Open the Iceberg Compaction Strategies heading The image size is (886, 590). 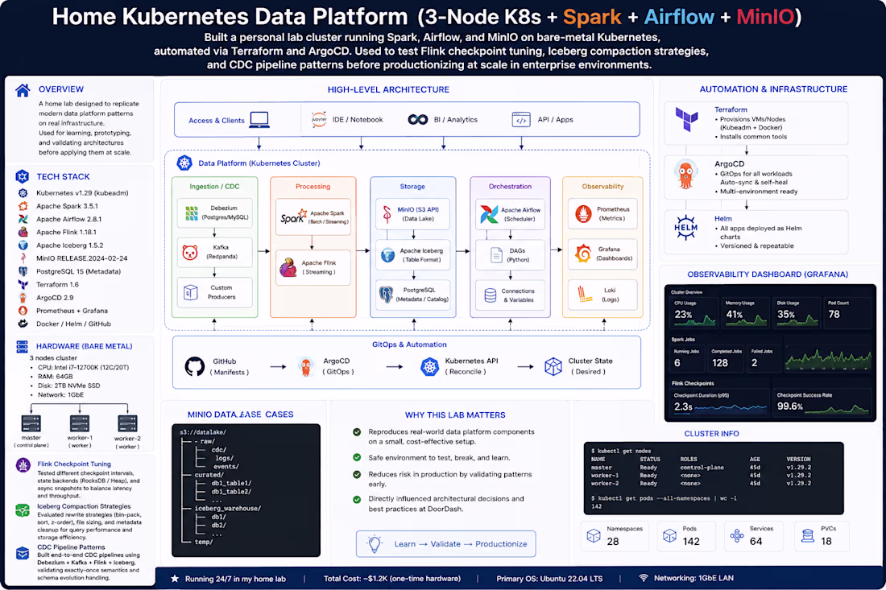tap(84, 506)
